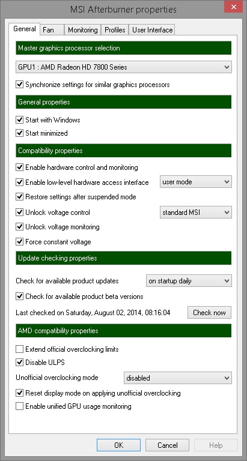This screenshot has width=247, height=461.
Task: Open the Unofficial overclocking mode dropdown
Action: click(x=178, y=378)
